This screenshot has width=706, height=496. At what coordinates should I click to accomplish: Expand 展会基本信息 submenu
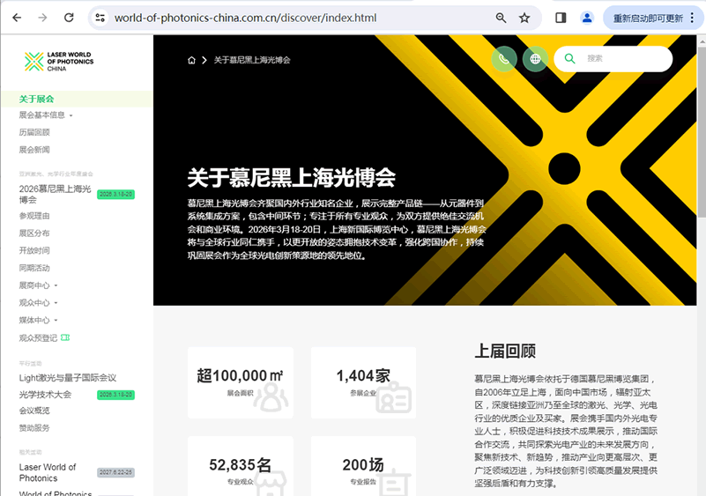pos(46,115)
